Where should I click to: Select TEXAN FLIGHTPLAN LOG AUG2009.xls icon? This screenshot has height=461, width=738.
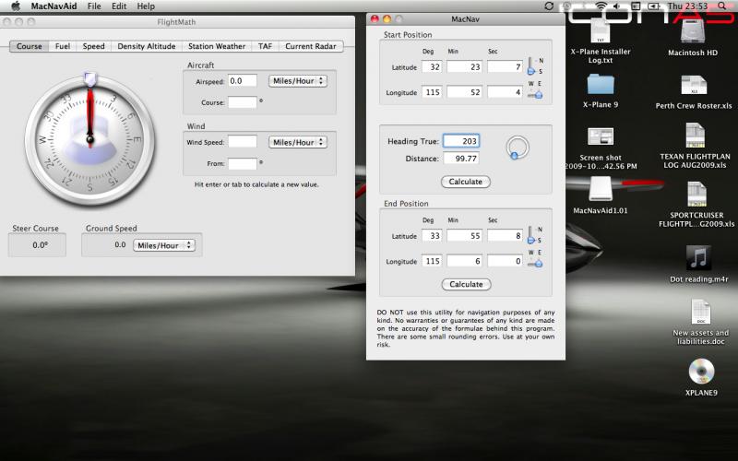pos(696,136)
